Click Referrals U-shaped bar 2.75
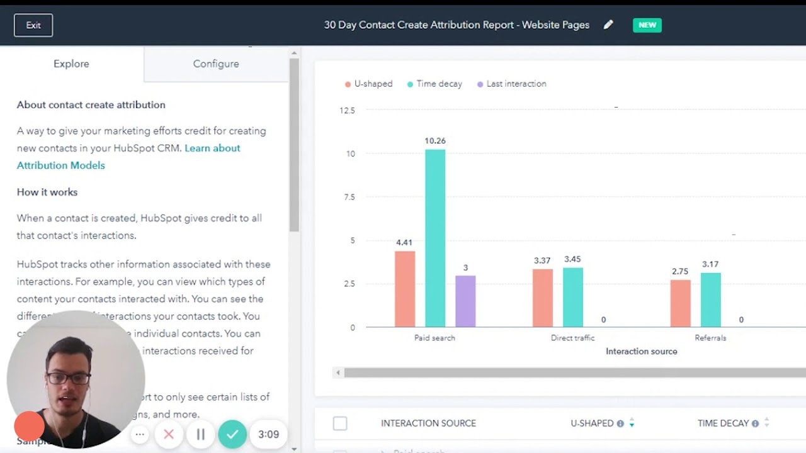Screen dimensions: 806x453 681,303
